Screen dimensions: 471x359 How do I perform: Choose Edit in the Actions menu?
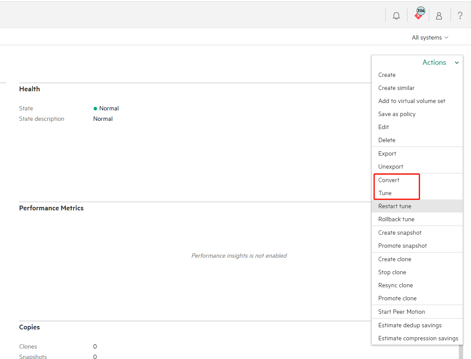tap(384, 127)
